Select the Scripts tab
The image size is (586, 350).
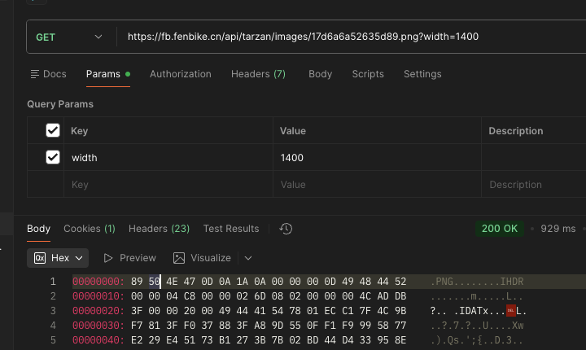click(x=368, y=74)
